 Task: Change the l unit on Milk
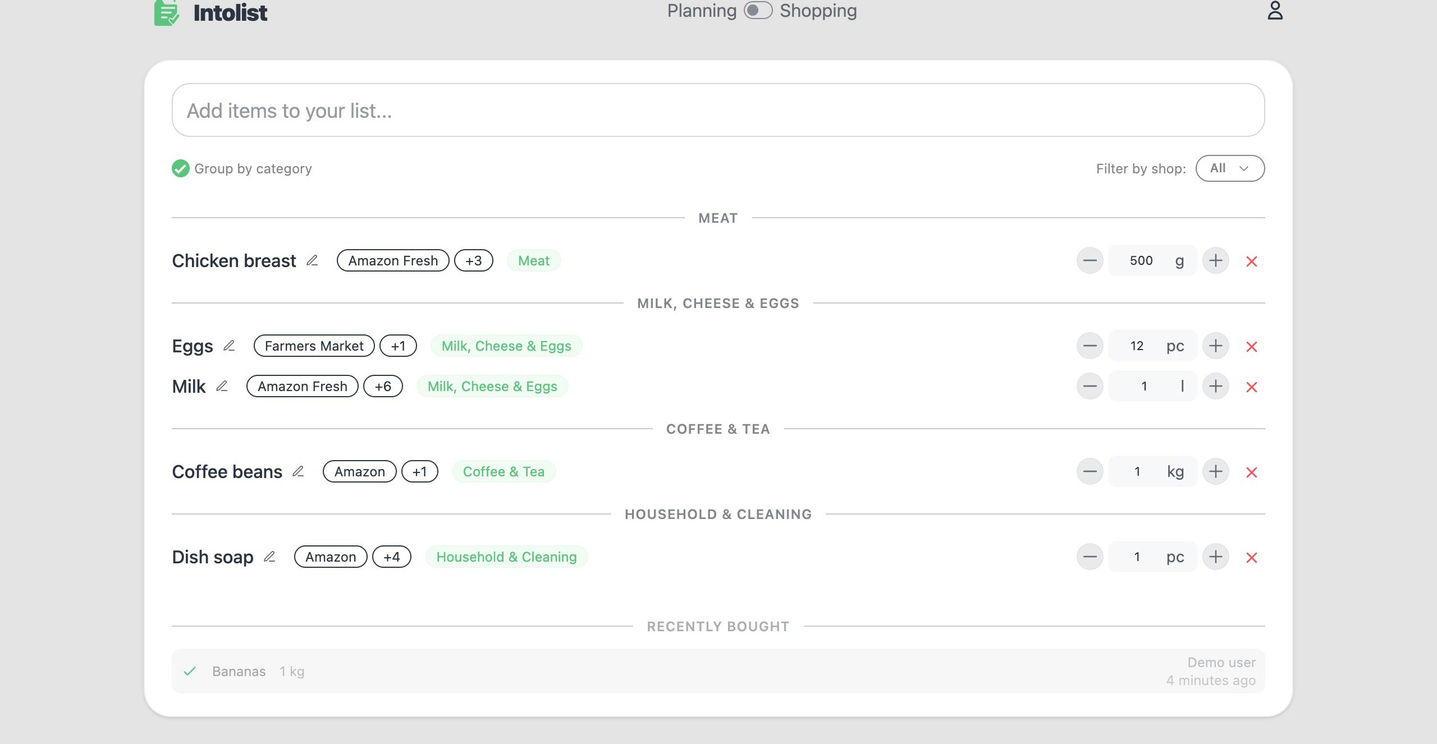[x=1182, y=386]
